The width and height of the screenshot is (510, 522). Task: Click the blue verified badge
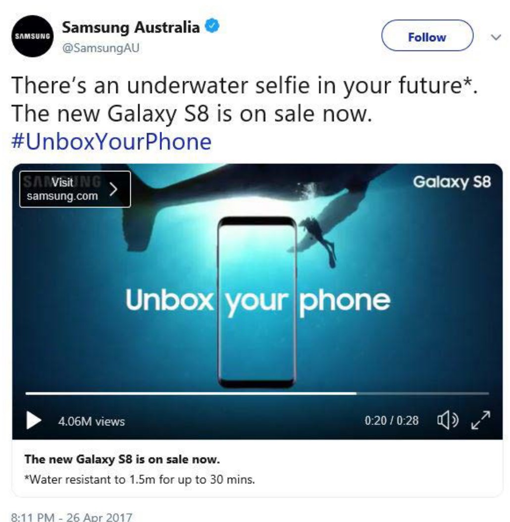point(212,26)
